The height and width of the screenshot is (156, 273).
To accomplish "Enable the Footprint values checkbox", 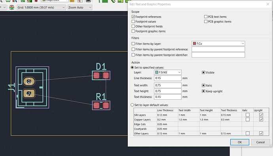I will tap(133, 21).
